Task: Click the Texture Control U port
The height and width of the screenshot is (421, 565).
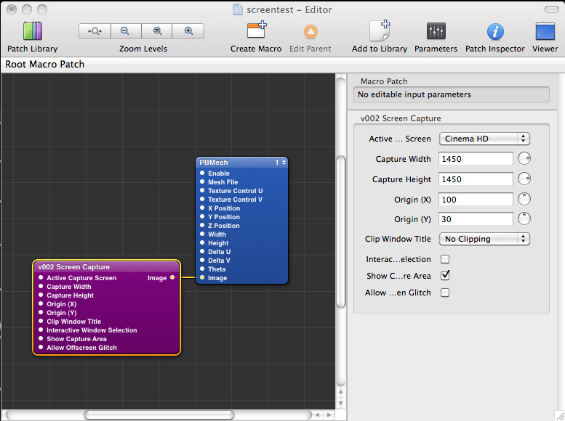Action: tap(202, 190)
